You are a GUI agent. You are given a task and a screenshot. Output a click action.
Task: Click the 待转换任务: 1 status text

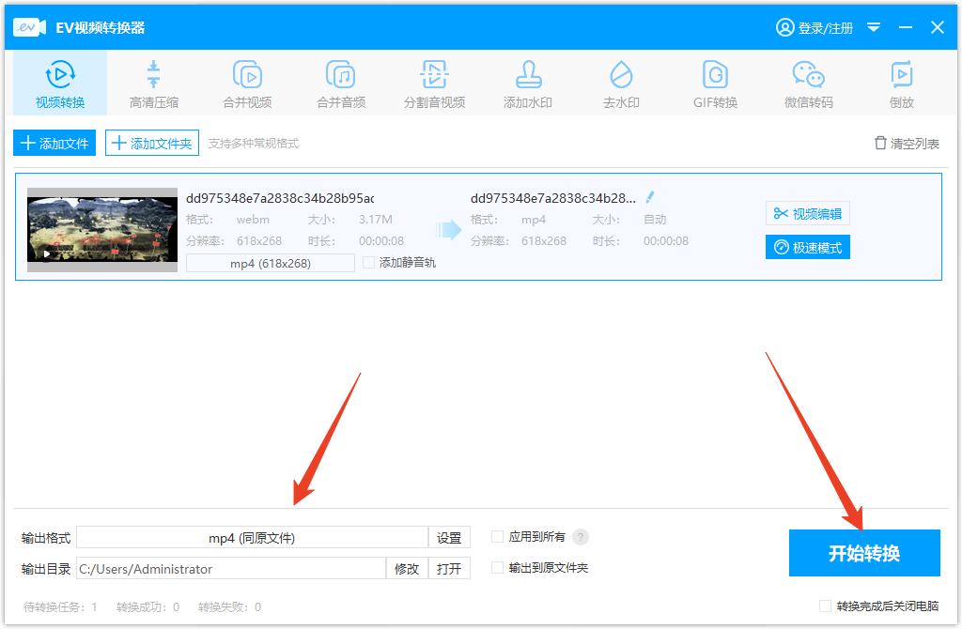tap(60, 606)
